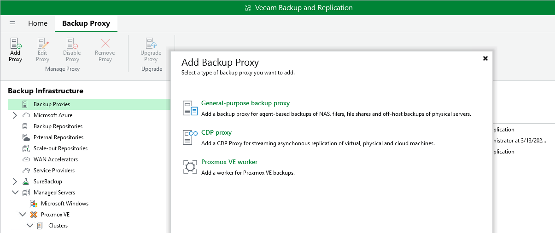Image resolution: width=555 pixels, height=233 pixels.
Task: Open Backup Repositories tree item
Action: (x=58, y=126)
